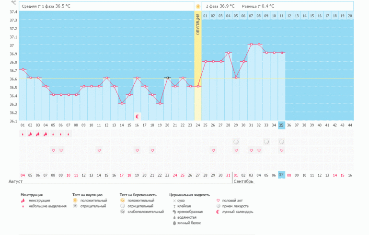
Task: Click the ovulation sun icon above the chart
Action: click(x=198, y=6)
